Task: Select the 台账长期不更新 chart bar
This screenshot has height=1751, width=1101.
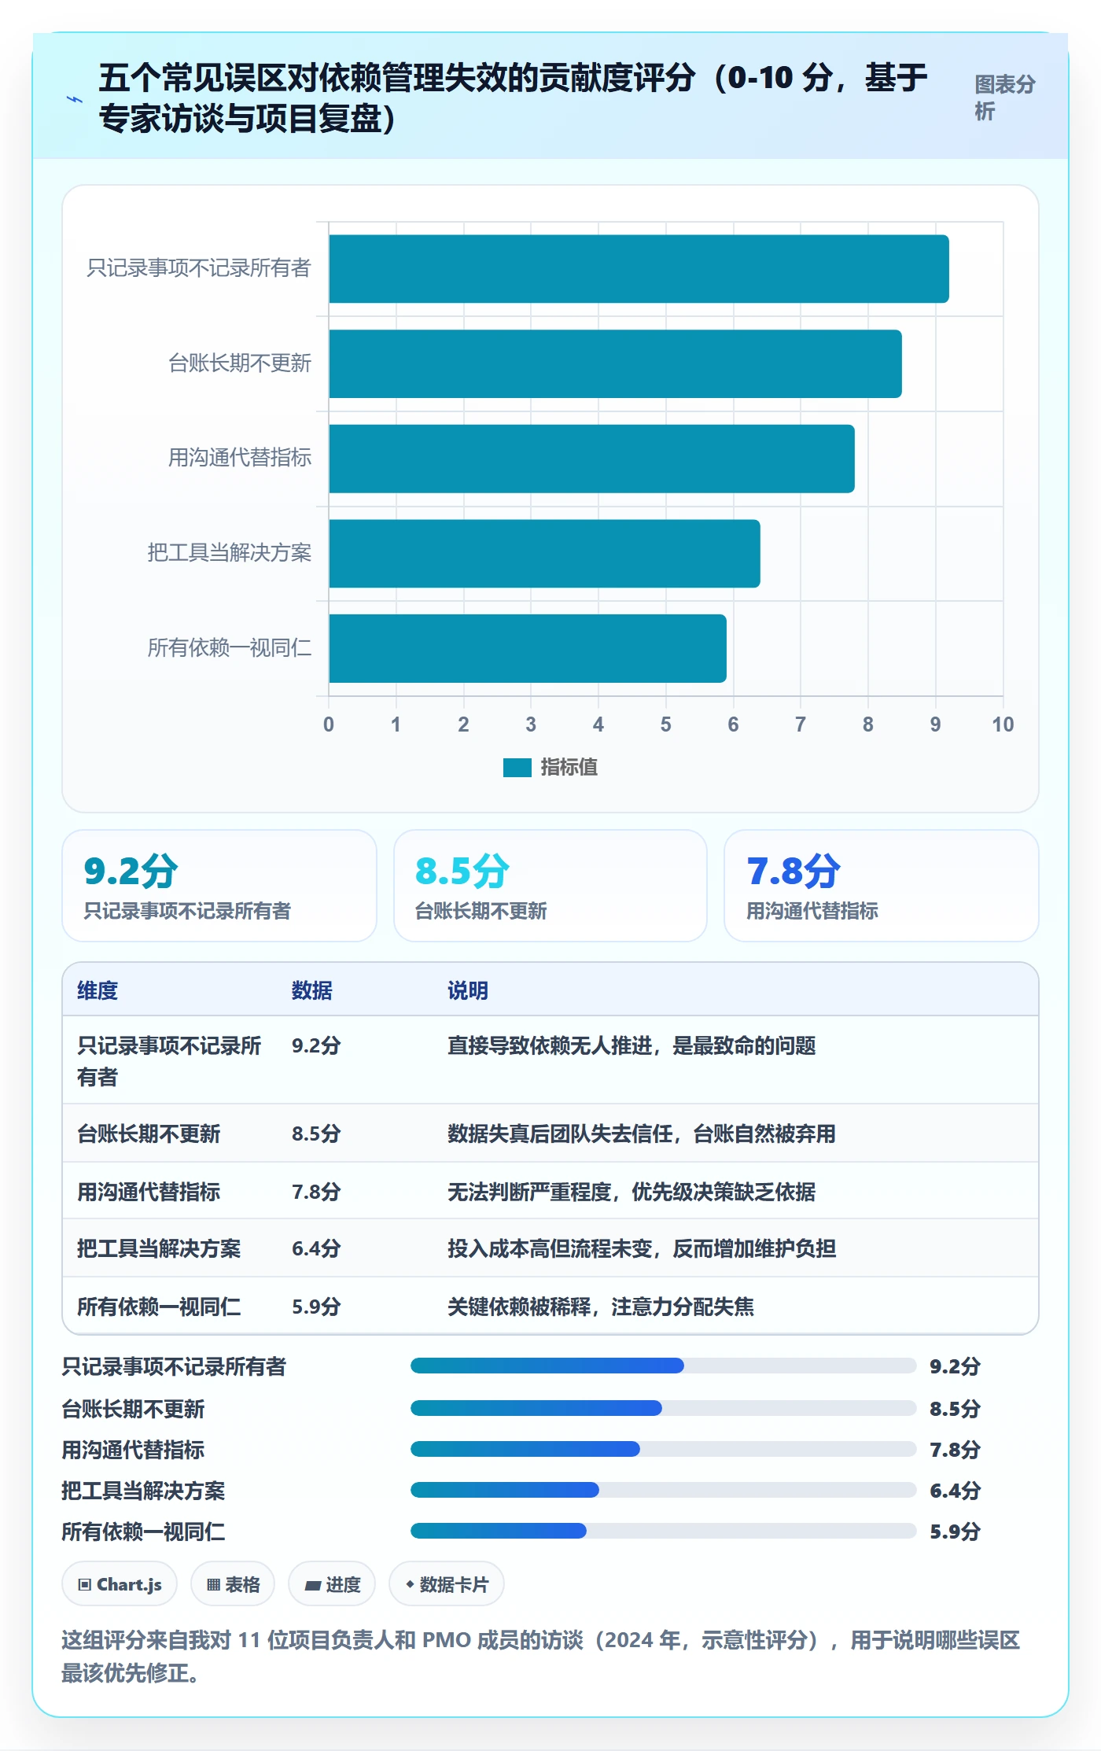Action: (x=615, y=363)
